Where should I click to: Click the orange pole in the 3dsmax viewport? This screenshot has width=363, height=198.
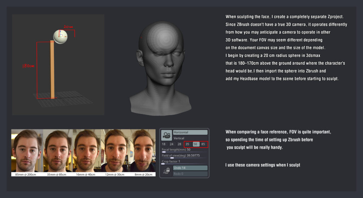pyautogui.click(x=52, y=69)
